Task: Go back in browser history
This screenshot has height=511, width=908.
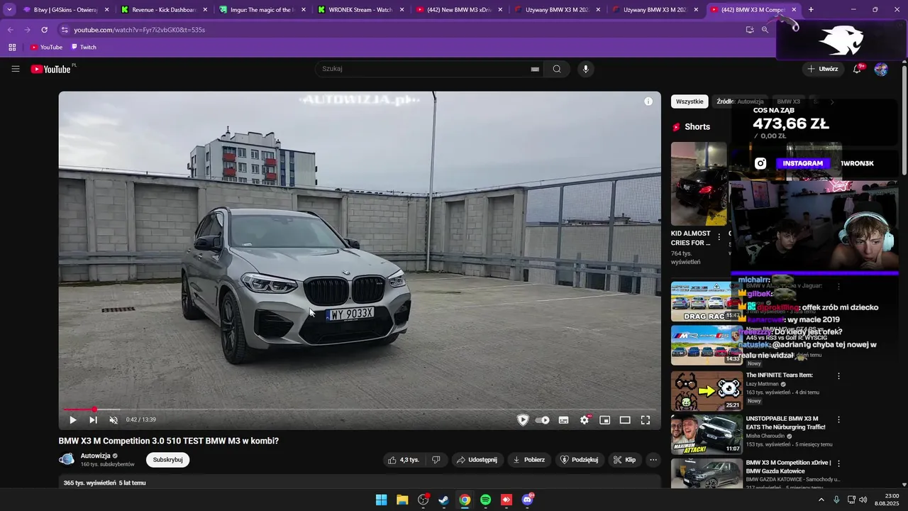Action: point(10,30)
